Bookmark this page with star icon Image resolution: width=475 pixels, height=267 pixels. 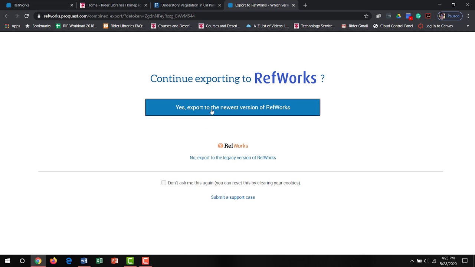(x=366, y=16)
